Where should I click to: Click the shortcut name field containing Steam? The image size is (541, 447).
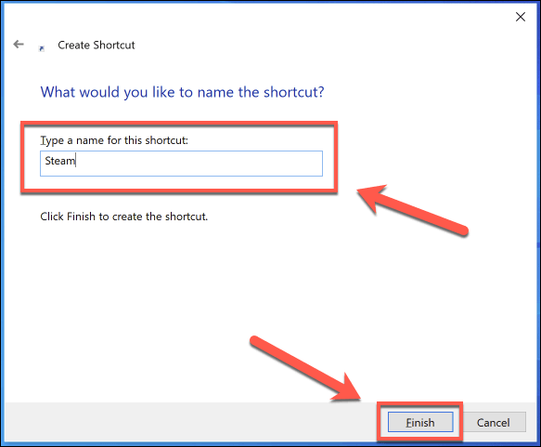181,164
